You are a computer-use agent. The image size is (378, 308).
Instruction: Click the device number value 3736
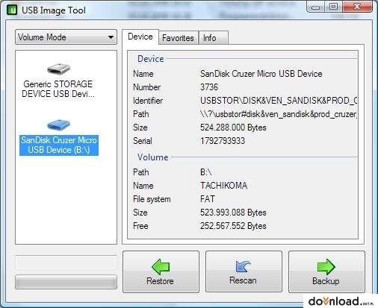point(209,87)
